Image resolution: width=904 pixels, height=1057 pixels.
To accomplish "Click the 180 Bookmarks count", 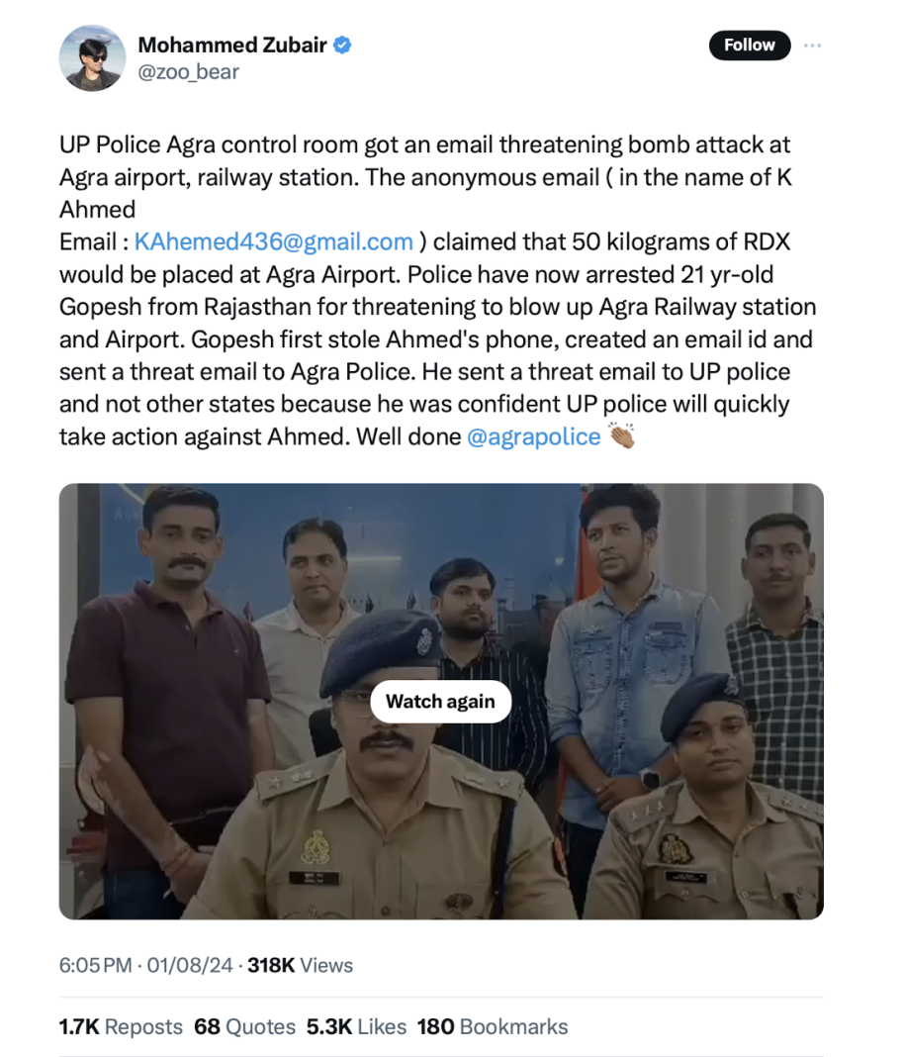I will click(x=493, y=1026).
